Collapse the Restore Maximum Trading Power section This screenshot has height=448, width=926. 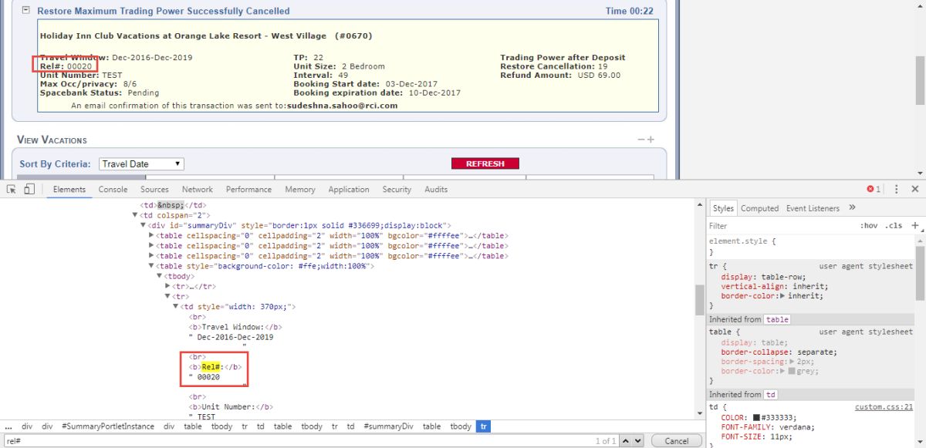pyautogui.click(x=25, y=11)
